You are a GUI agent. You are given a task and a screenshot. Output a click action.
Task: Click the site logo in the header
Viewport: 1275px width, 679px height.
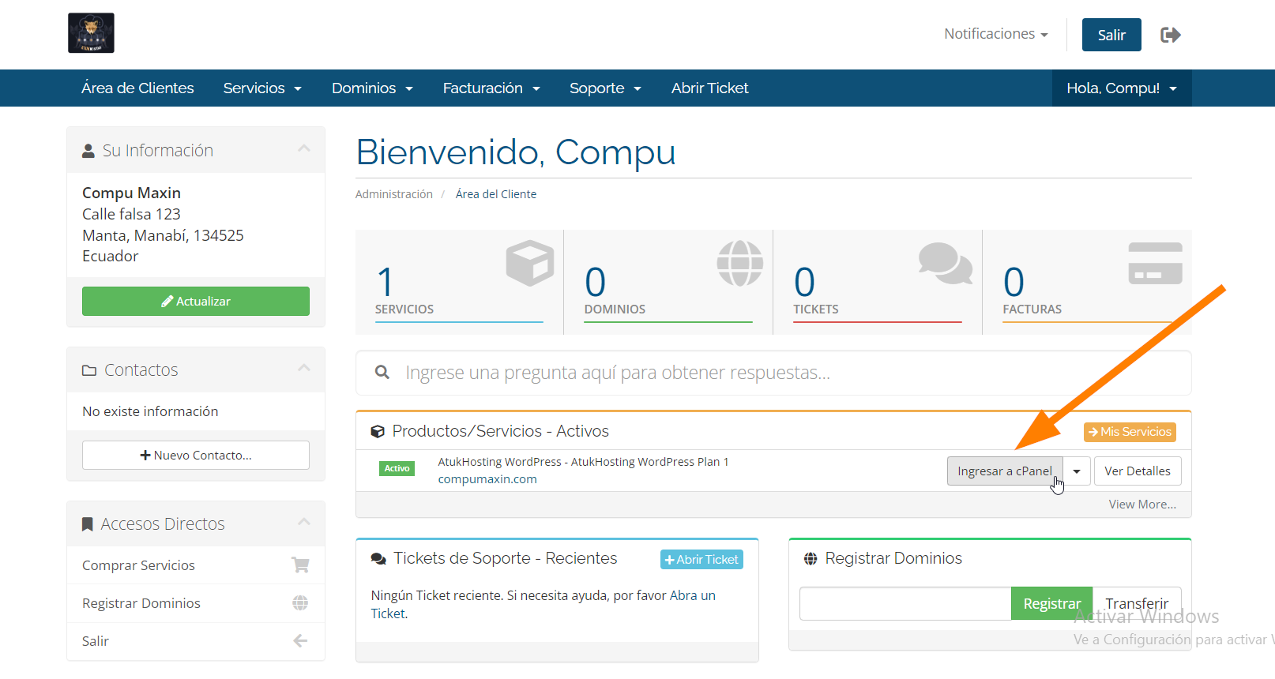[91, 33]
